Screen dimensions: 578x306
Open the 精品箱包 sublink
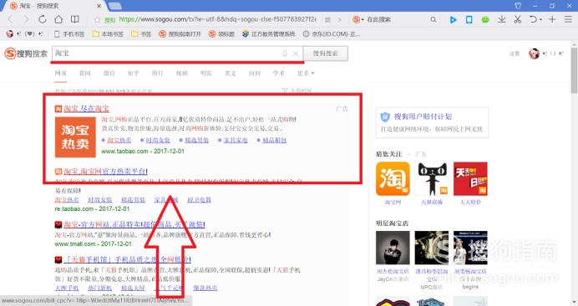pyautogui.click(x=274, y=140)
